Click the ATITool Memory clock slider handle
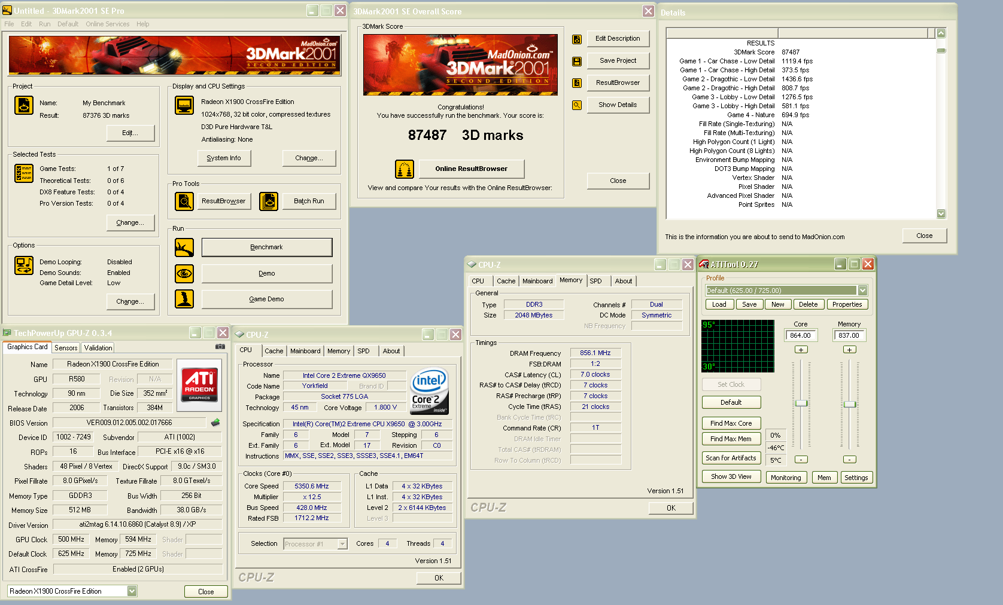1003x605 pixels. [x=849, y=405]
